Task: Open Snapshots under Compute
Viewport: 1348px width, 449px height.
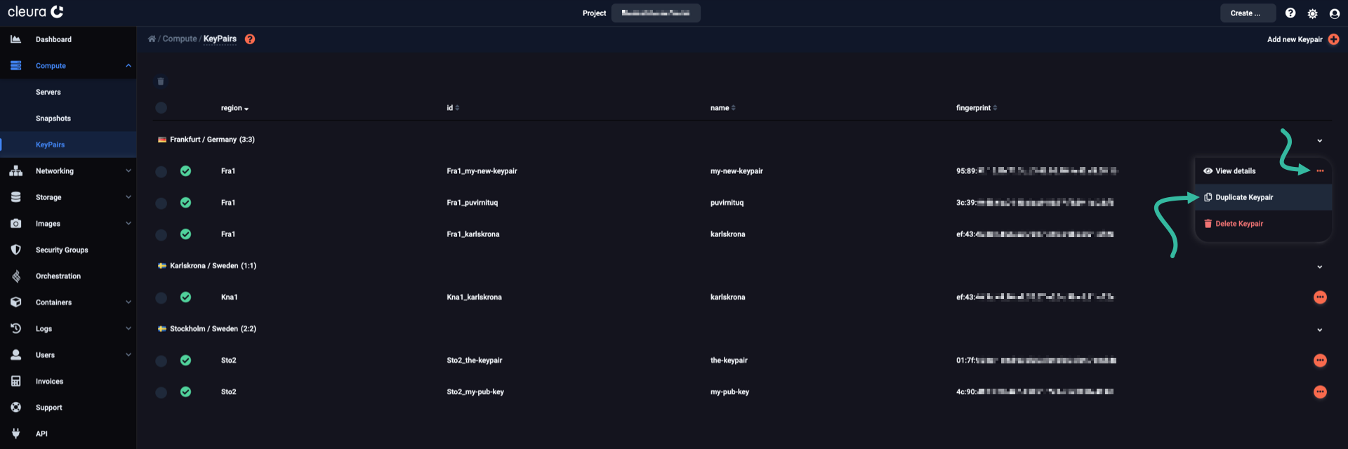Action: [53, 119]
